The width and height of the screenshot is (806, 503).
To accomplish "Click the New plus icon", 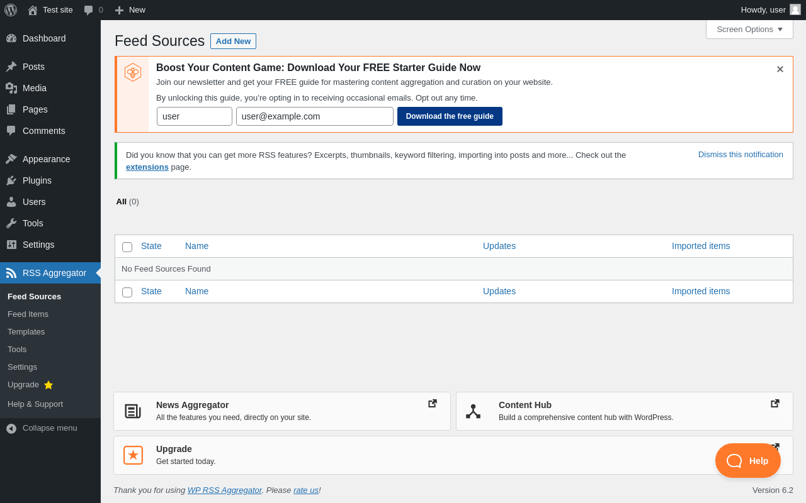I will click(119, 10).
